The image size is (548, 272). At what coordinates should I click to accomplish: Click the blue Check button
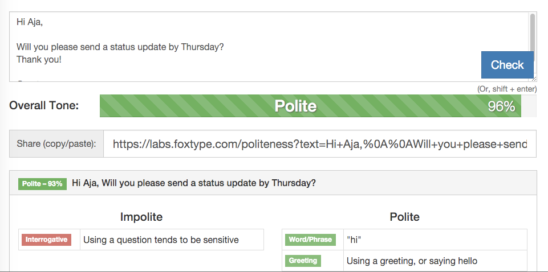(x=507, y=65)
